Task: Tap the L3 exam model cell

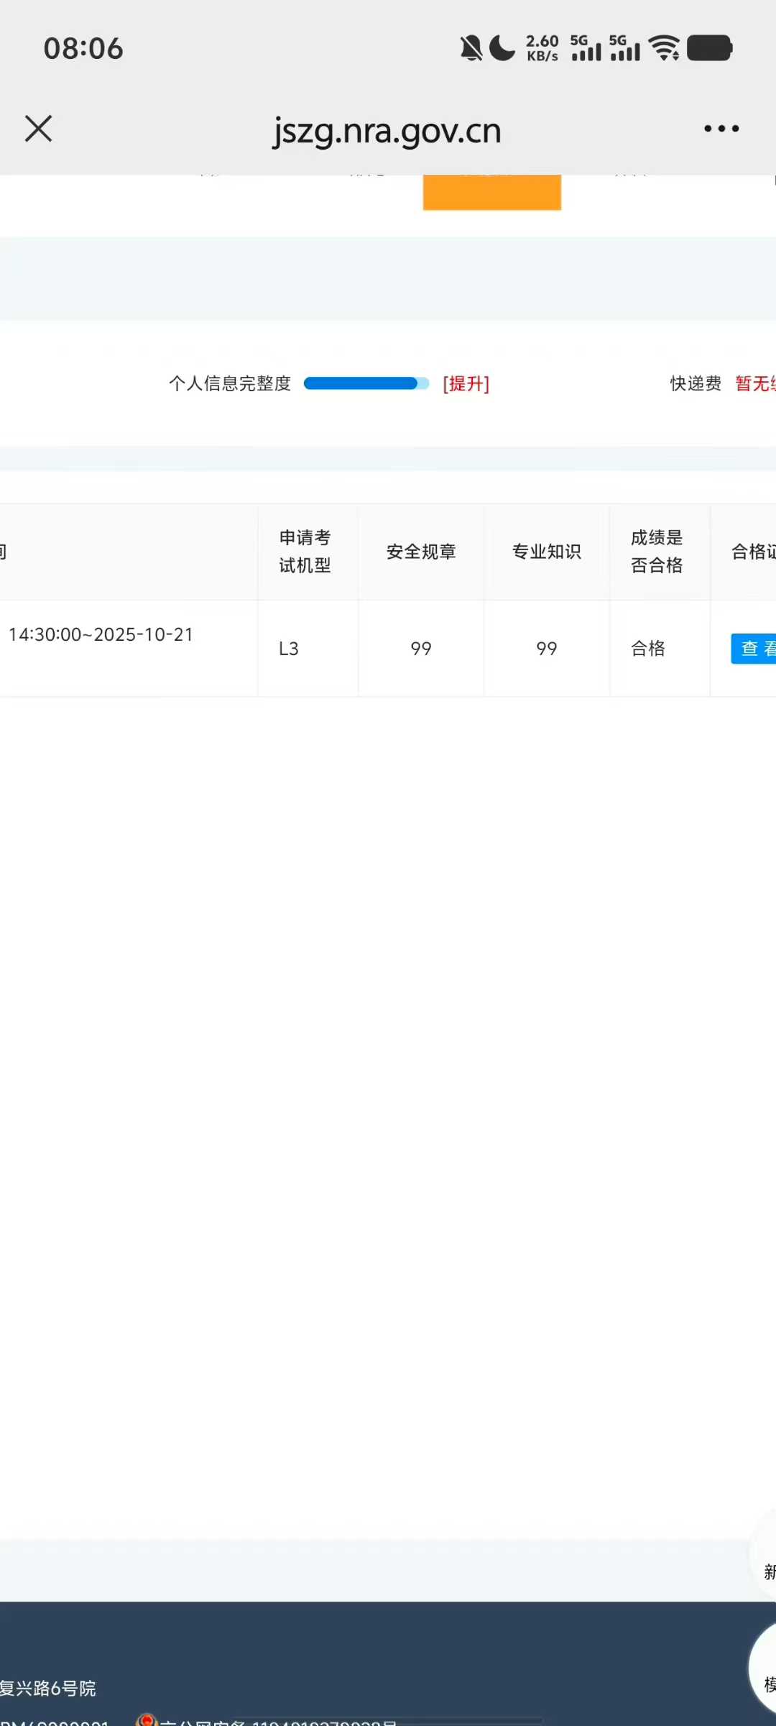Action: pos(289,649)
